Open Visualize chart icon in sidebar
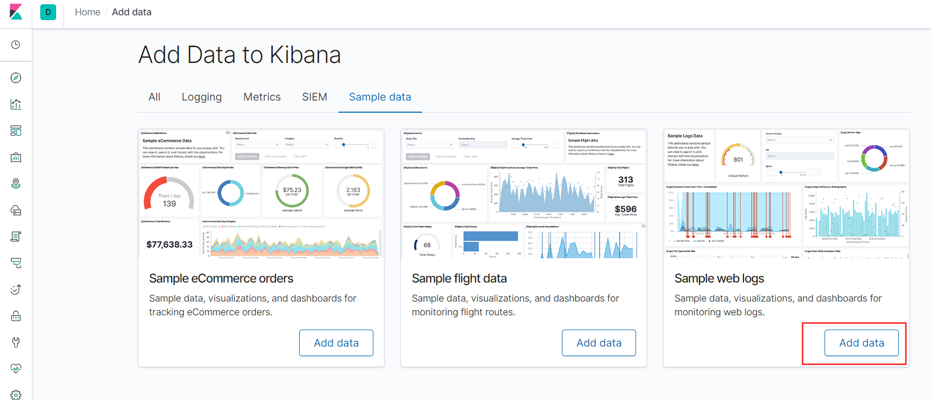This screenshot has width=931, height=400. tap(16, 104)
